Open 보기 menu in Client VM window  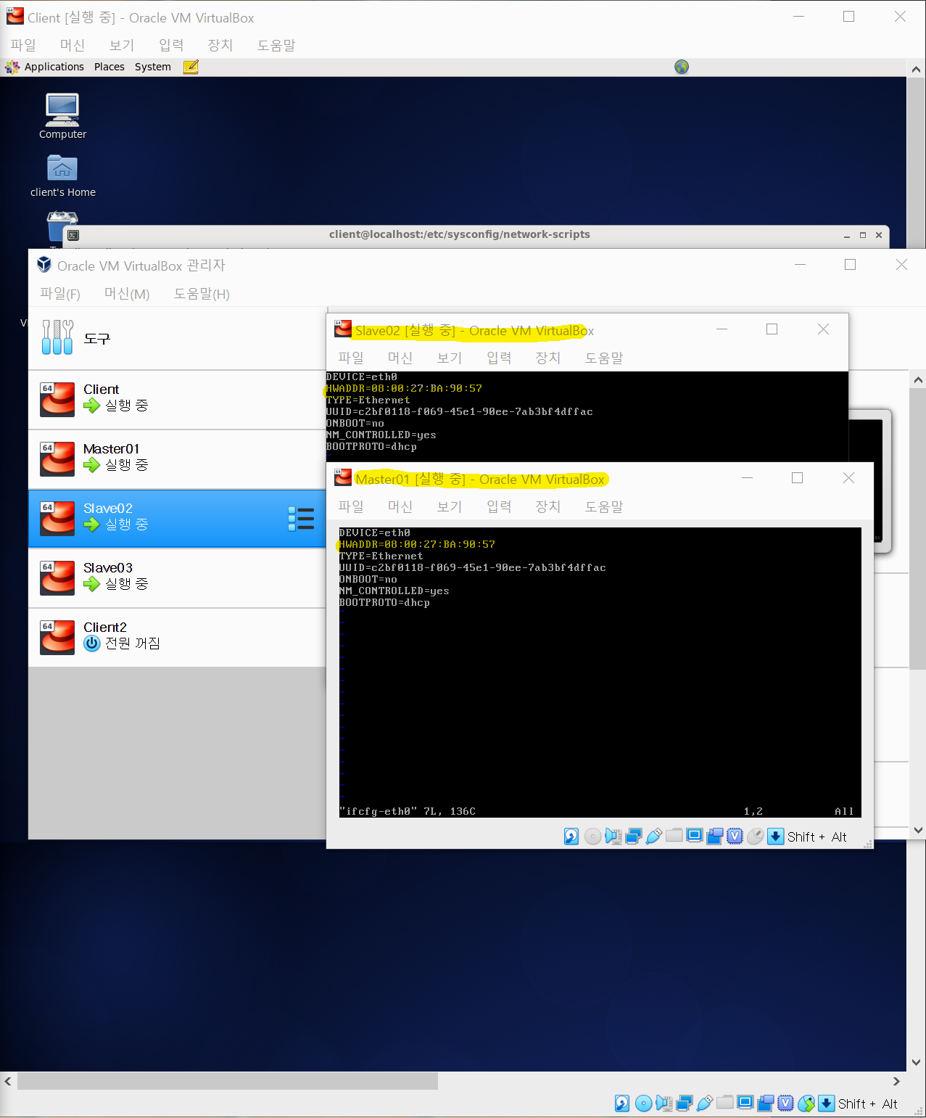click(122, 45)
